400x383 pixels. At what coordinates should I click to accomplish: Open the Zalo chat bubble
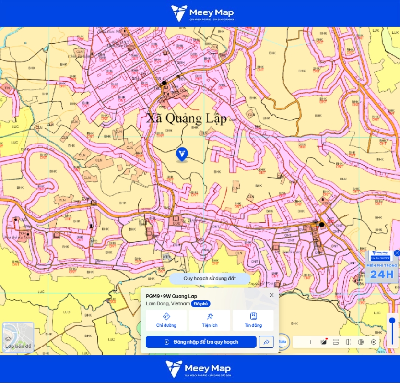[282, 342]
